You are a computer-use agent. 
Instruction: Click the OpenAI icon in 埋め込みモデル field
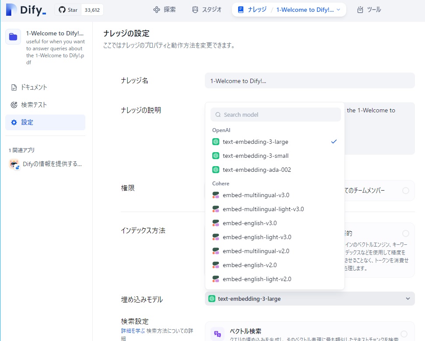click(212, 299)
